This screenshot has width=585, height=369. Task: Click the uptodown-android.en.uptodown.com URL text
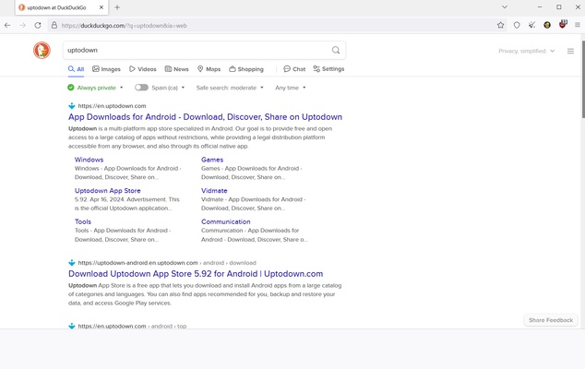137,263
